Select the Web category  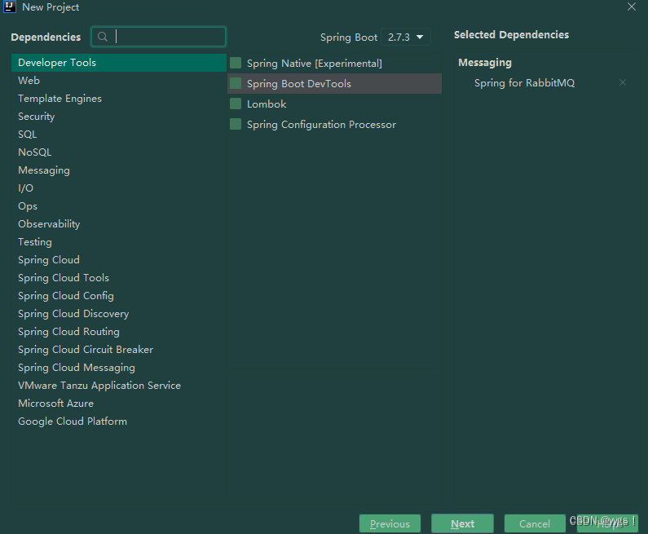coord(119,81)
